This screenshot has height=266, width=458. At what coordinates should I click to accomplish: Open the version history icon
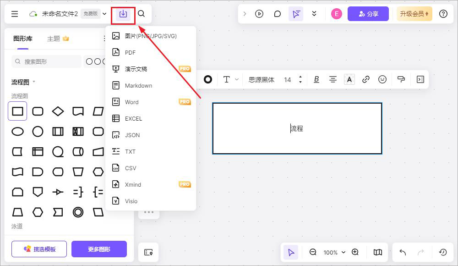[443, 252]
